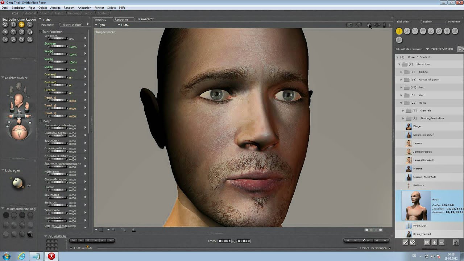This screenshot has width=464, height=261.
Task: Open the Hands library category
Action: 431,31
